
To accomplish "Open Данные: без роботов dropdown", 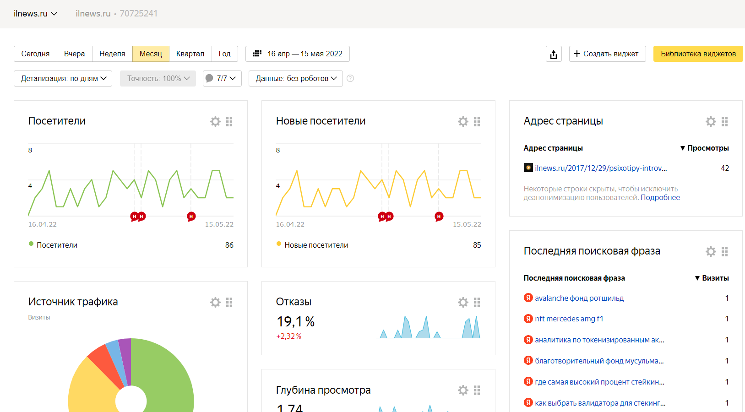I will point(296,78).
